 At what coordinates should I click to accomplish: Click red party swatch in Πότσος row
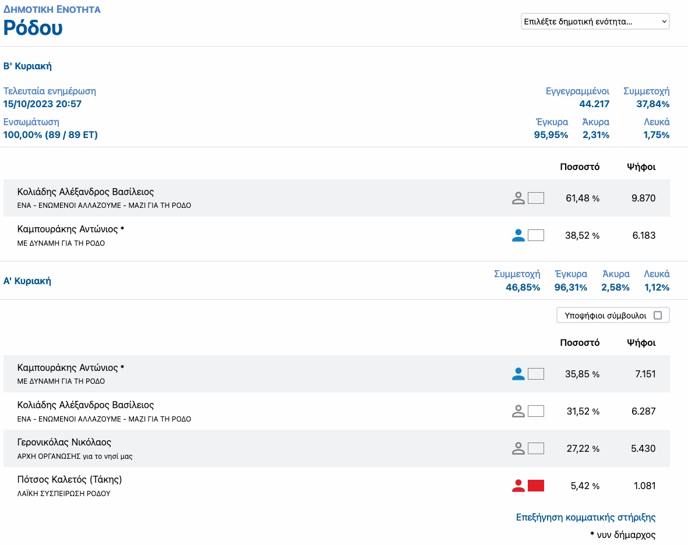(536, 486)
